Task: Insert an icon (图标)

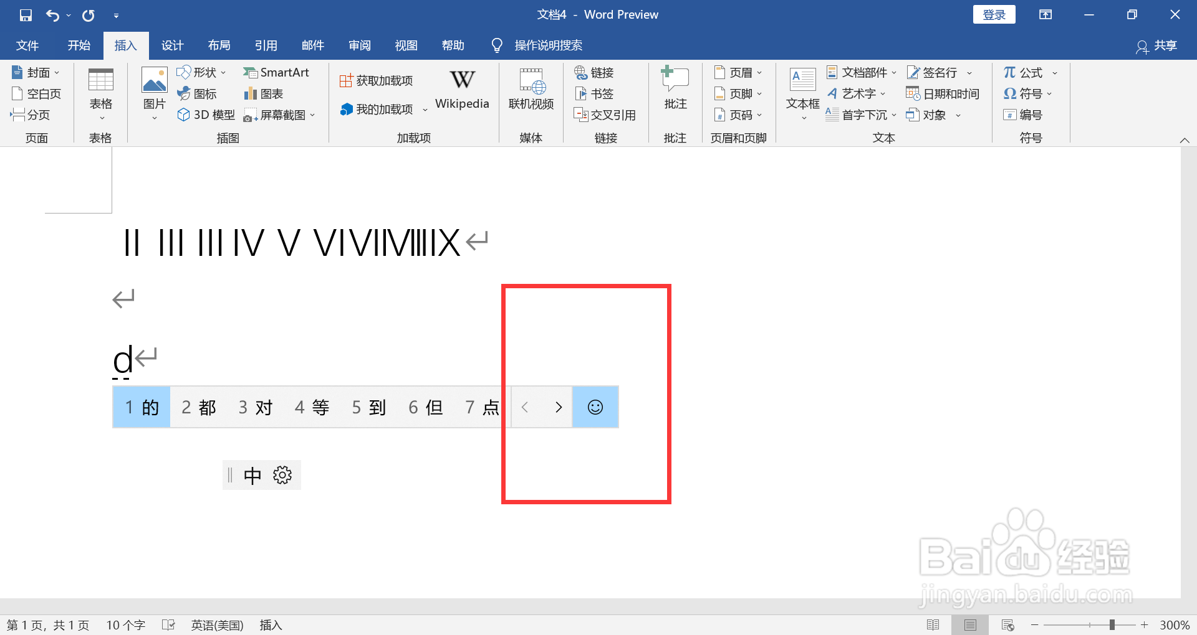Action: pyautogui.click(x=197, y=93)
